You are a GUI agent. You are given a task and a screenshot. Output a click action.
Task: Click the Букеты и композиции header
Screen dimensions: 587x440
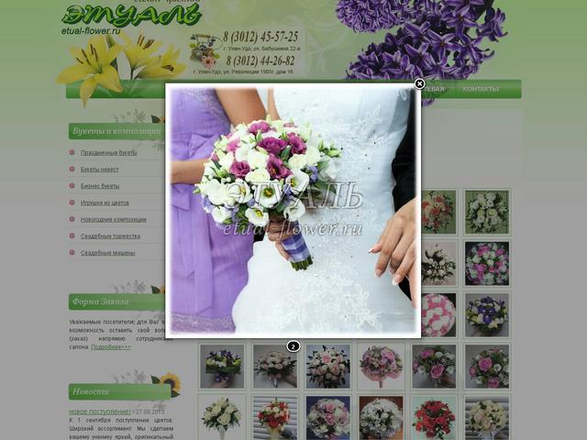click(115, 131)
